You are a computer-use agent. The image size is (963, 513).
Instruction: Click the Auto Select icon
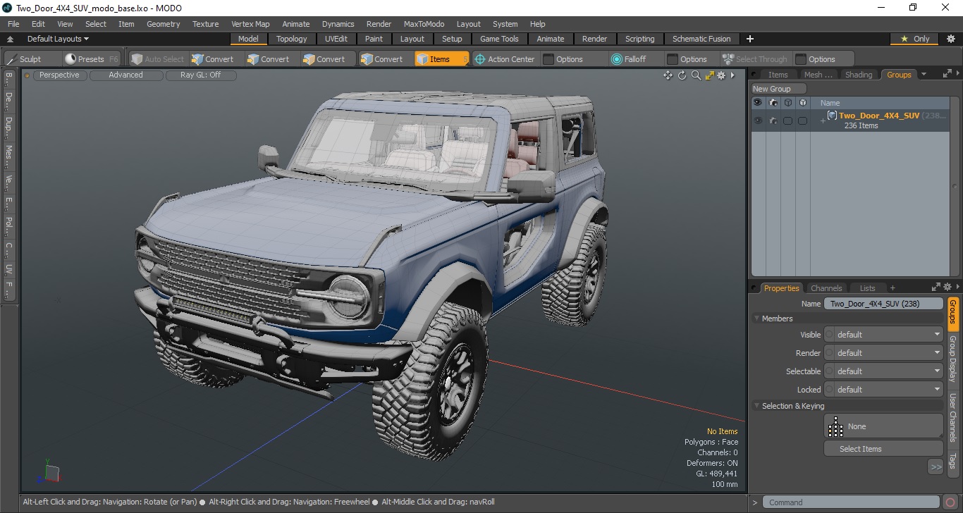point(137,59)
